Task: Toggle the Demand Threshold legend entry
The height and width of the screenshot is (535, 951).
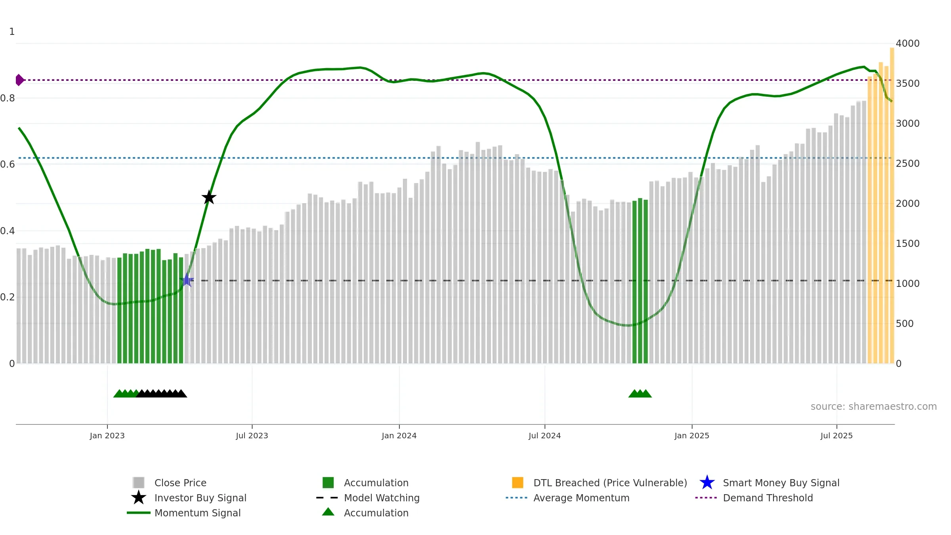Action: pyautogui.click(x=754, y=498)
